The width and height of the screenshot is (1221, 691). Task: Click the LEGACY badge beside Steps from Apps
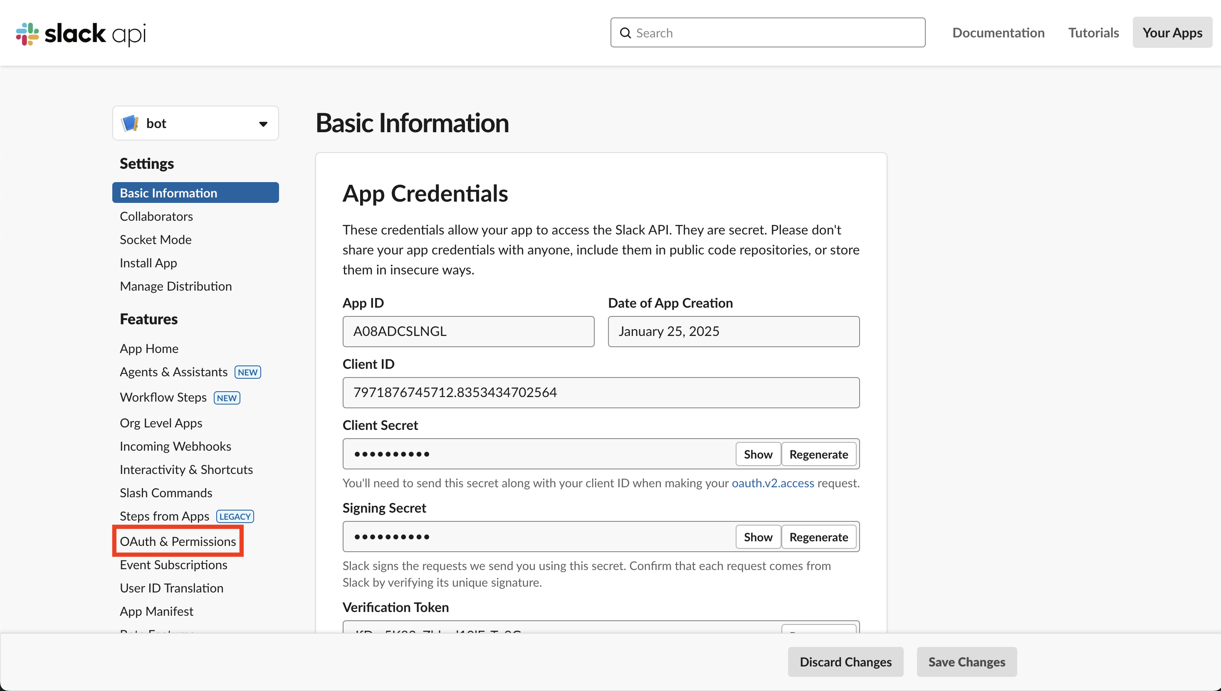235,516
